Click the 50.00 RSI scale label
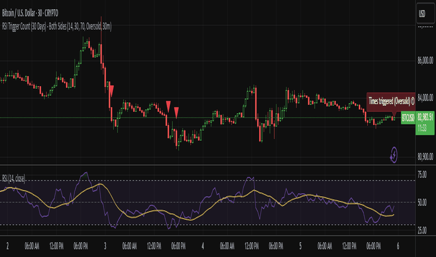Screen dimensions: 436x257 tap(422, 202)
